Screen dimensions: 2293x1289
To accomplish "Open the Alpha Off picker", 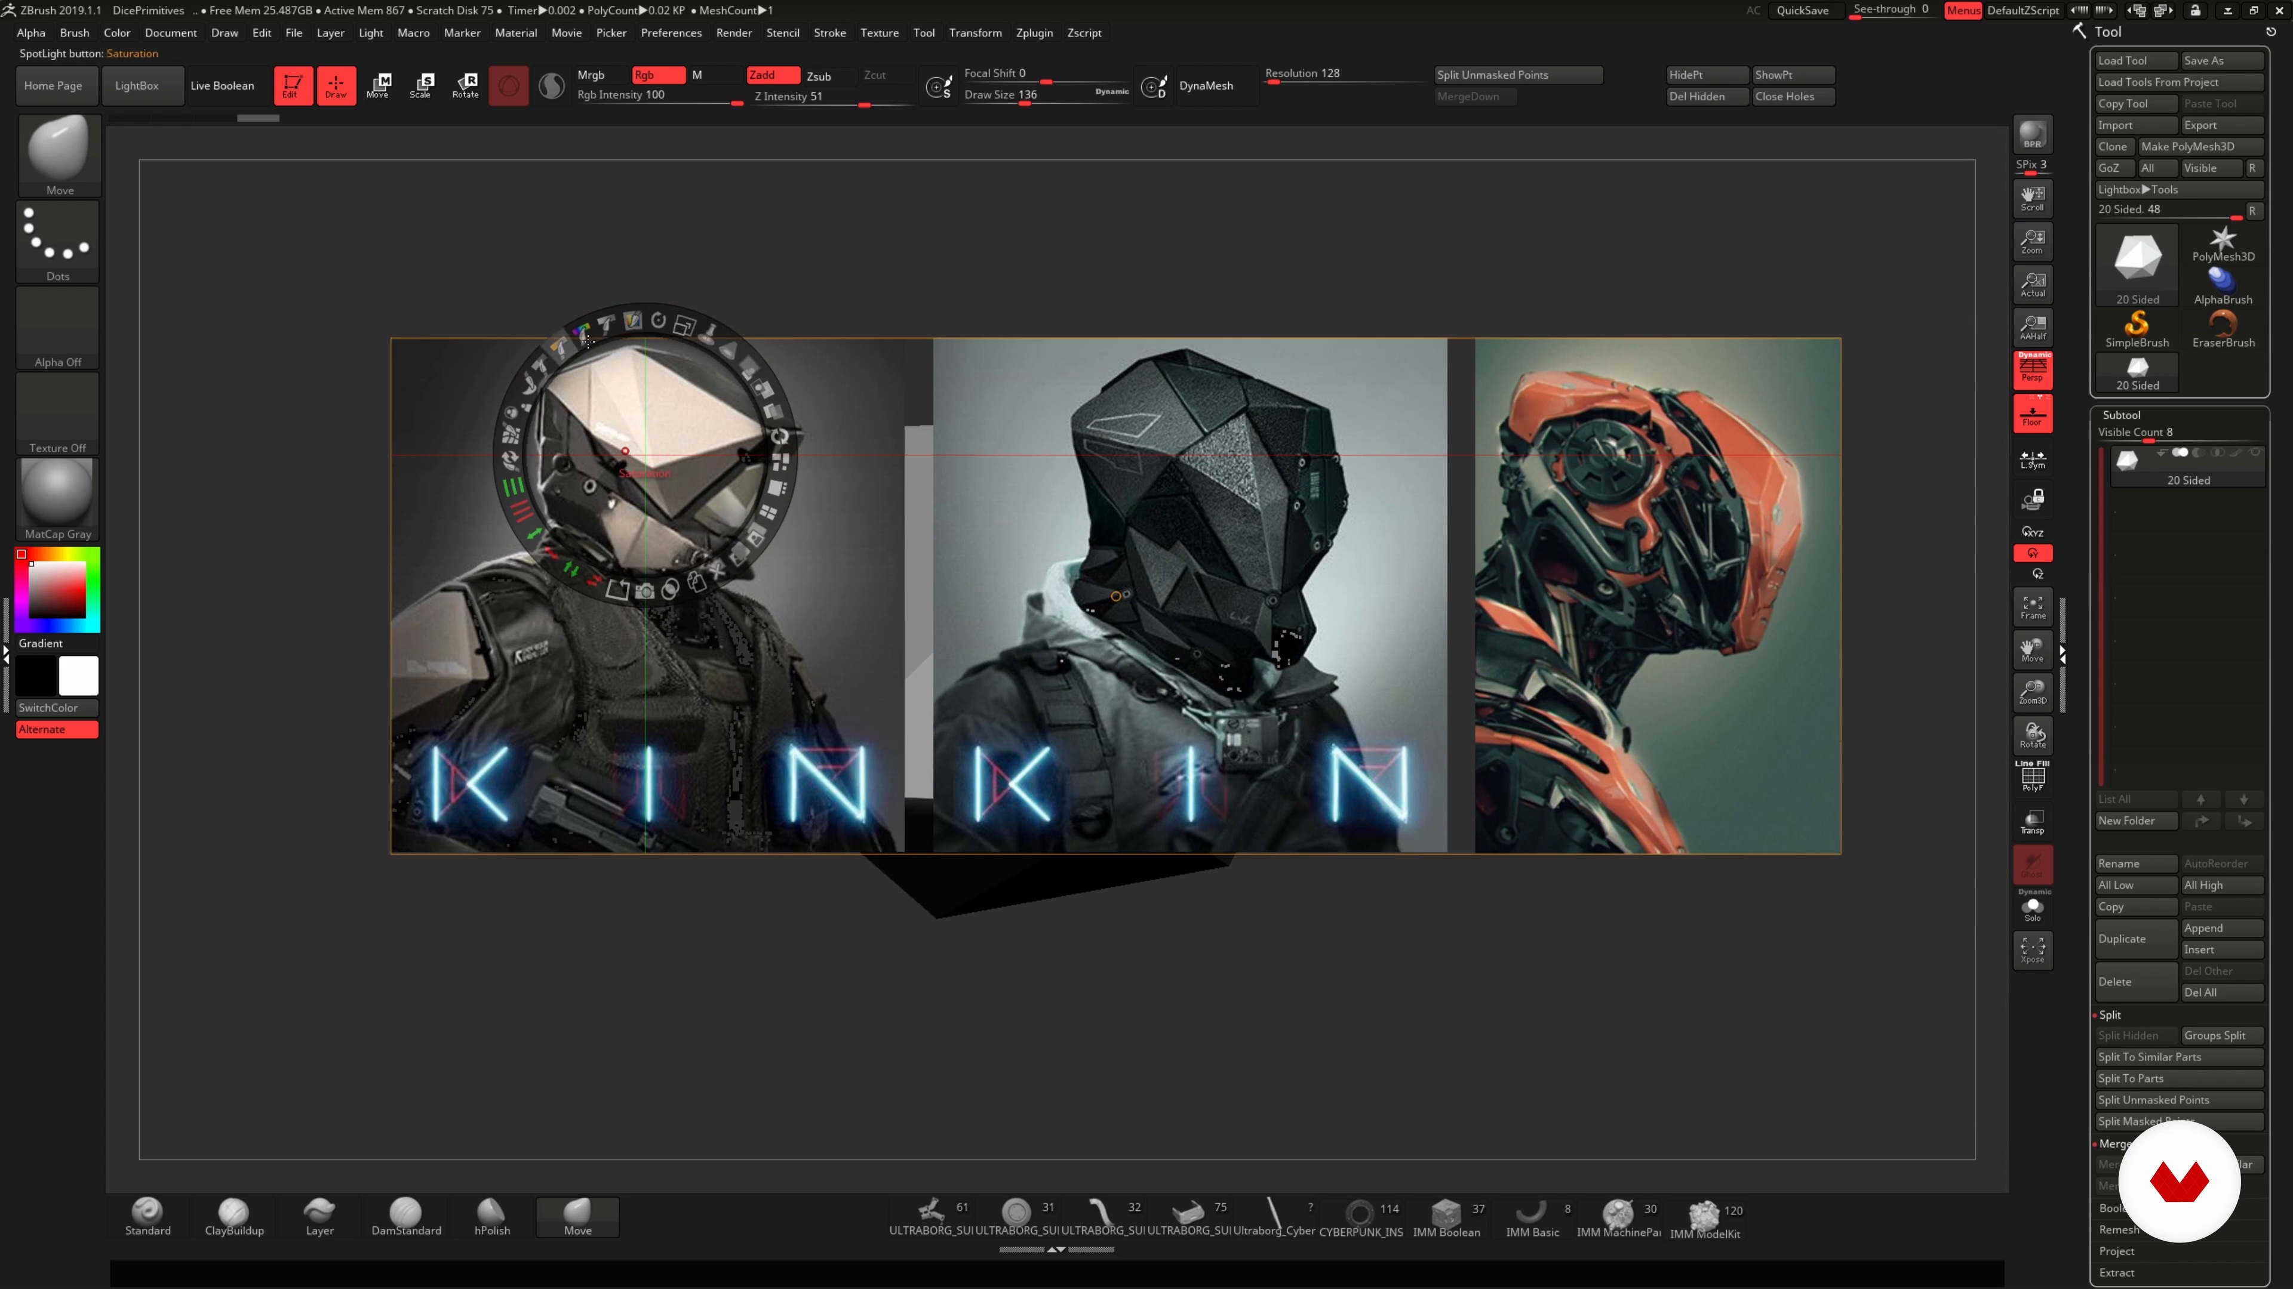I will [x=58, y=328].
